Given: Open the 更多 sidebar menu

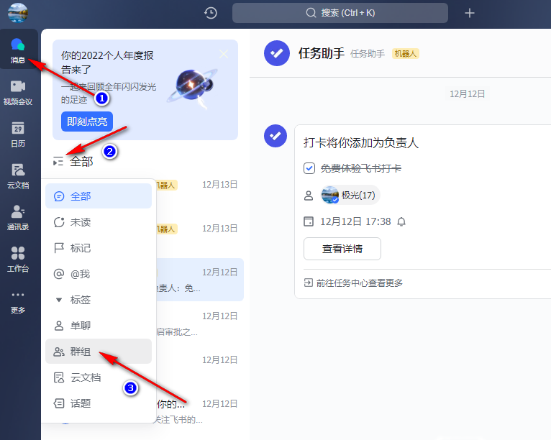Looking at the screenshot, I should 18,301.
